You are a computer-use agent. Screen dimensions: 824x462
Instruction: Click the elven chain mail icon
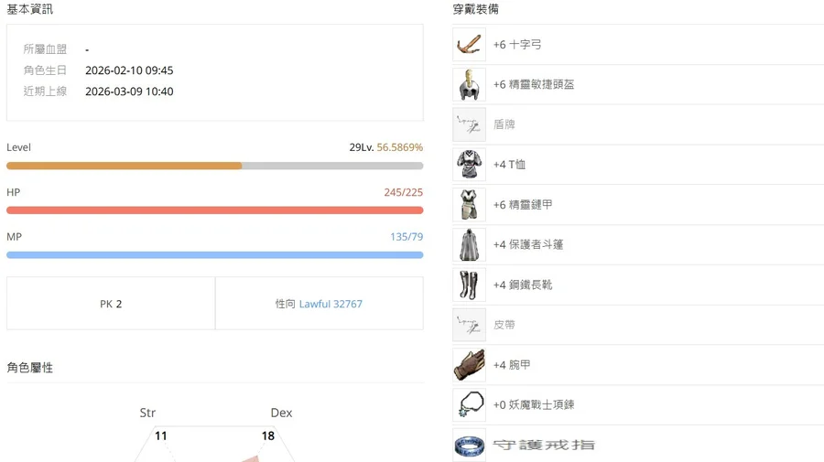469,205
